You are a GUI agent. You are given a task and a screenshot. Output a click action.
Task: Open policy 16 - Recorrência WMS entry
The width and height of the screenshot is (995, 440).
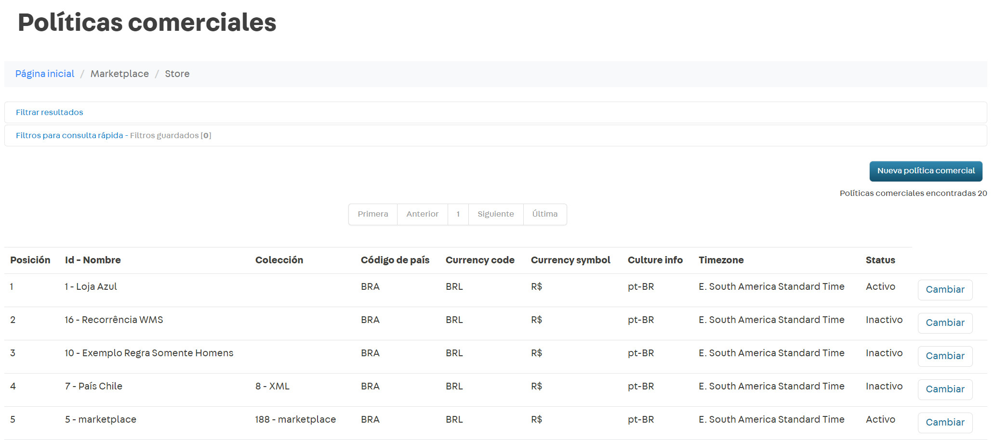114,319
